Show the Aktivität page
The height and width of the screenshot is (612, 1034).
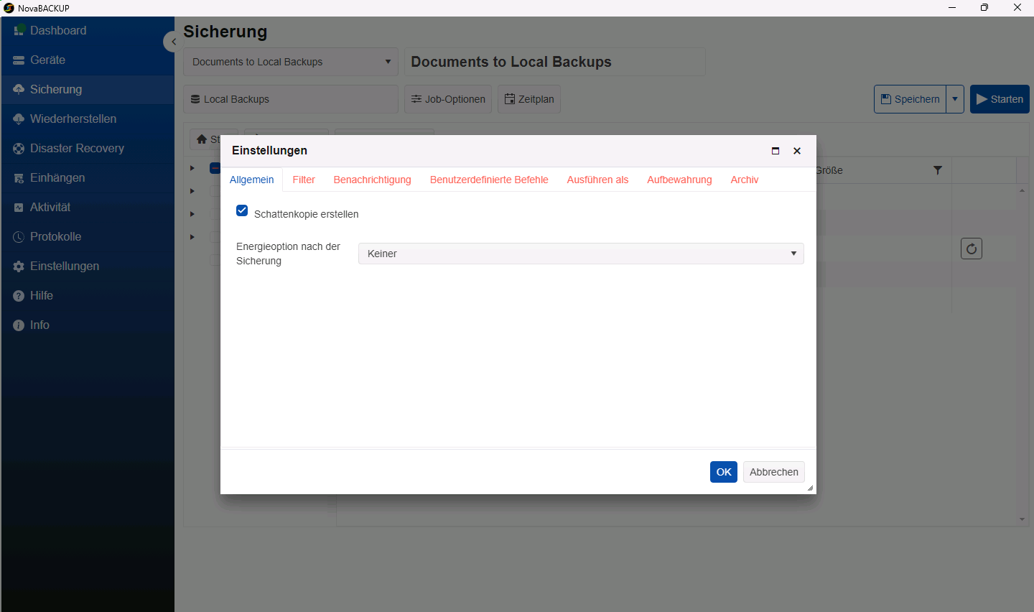87,208
